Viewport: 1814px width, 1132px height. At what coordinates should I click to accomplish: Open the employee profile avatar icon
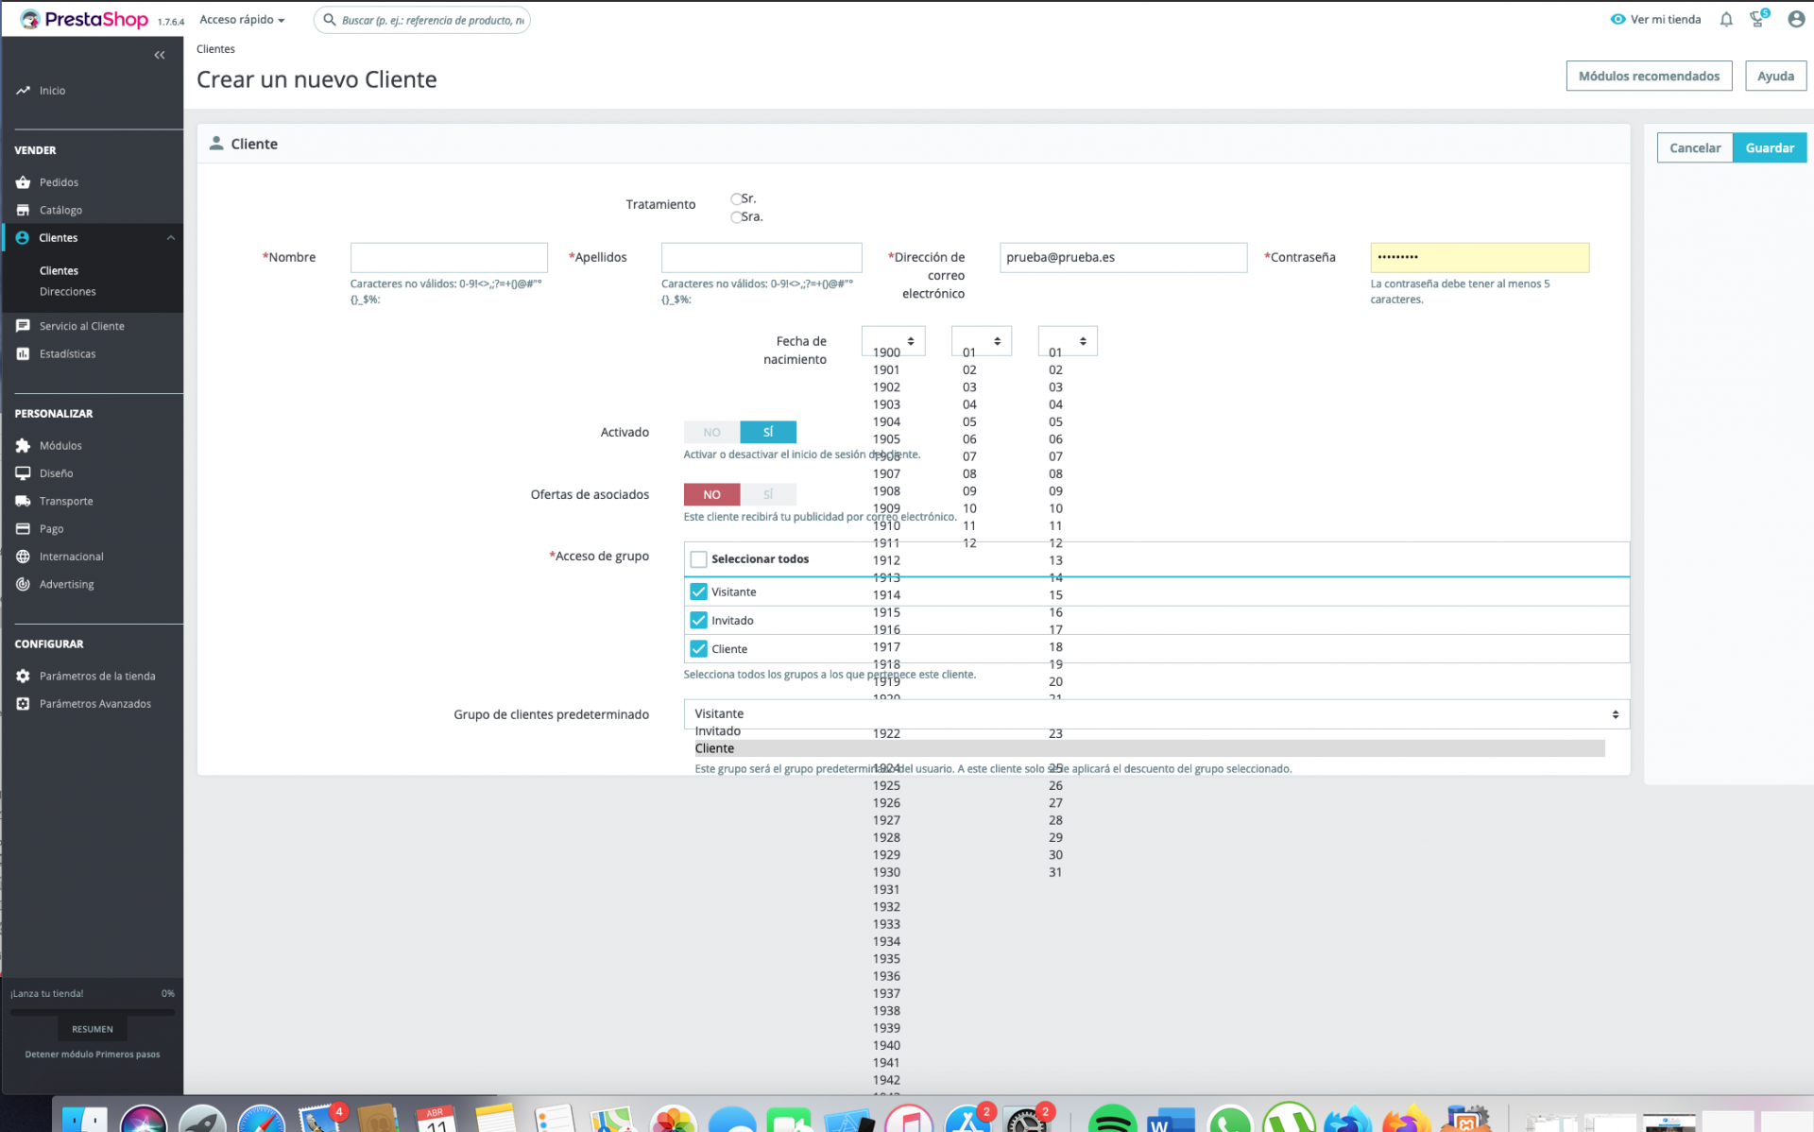[x=1795, y=20]
